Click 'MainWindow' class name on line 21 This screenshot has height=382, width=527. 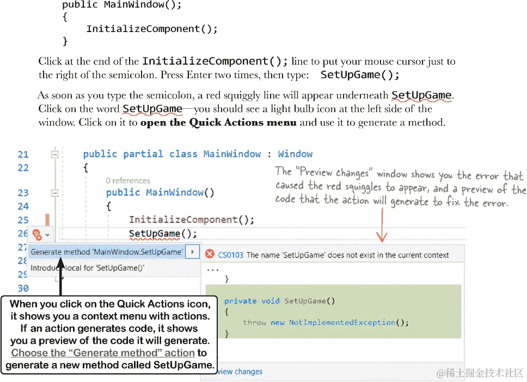click(232, 154)
